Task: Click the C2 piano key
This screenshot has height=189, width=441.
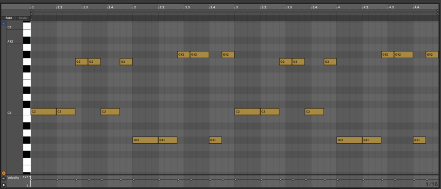Action: (27, 112)
